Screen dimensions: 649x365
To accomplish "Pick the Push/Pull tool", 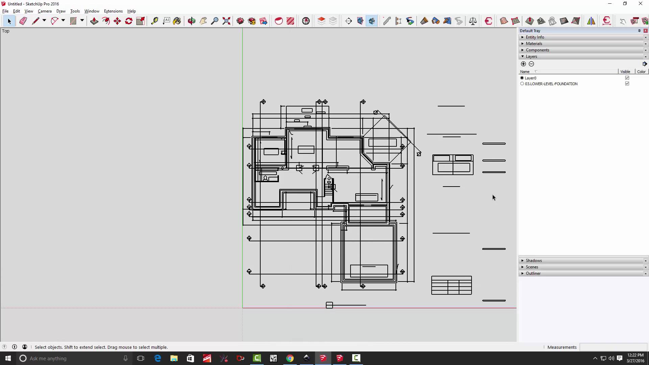I will click(94, 21).
